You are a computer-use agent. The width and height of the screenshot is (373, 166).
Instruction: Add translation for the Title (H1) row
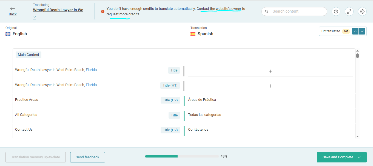pos(270,86)
